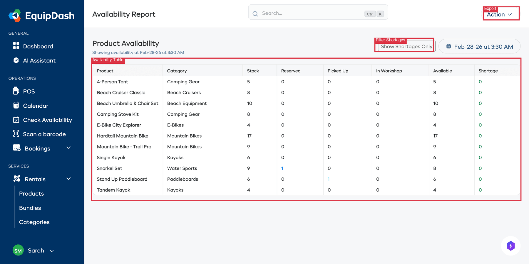The image size is (529, 264).
Task: Open the Action dropdown menu
Action: (x=500, y=14)
